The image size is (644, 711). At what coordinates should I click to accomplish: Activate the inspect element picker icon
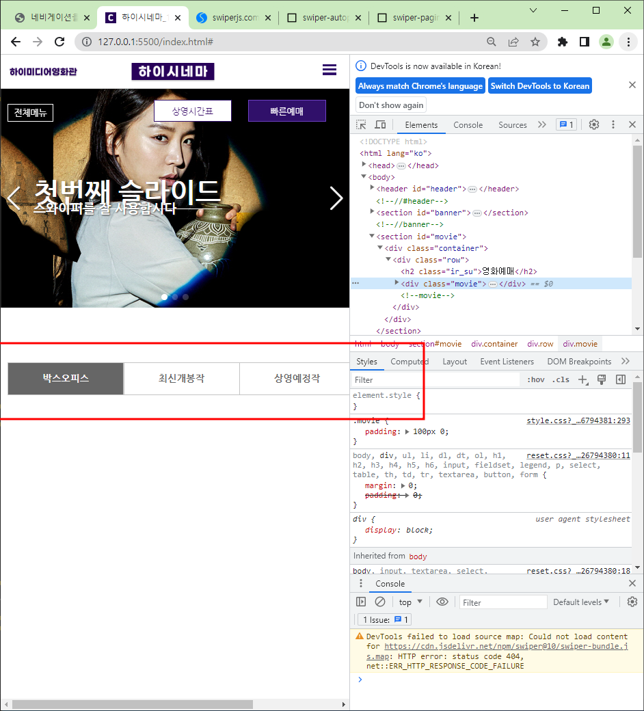(361, 124)
